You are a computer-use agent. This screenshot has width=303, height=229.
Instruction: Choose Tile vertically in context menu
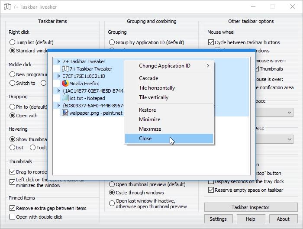coord(169,97)
